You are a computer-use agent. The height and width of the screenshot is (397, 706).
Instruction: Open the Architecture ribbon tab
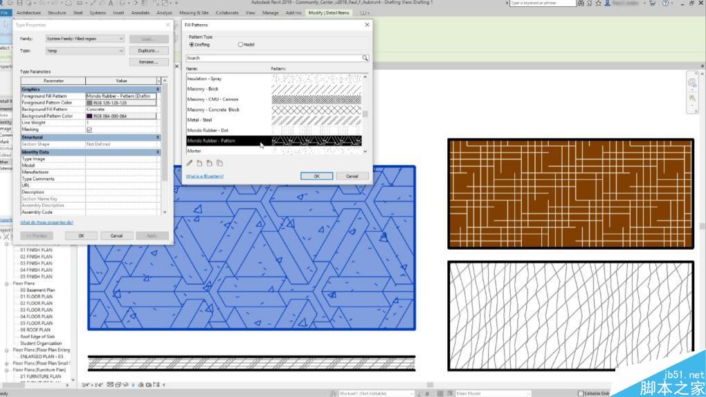point(28,13)
